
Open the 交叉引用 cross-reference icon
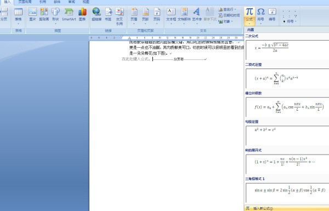(x=120, y=16)
